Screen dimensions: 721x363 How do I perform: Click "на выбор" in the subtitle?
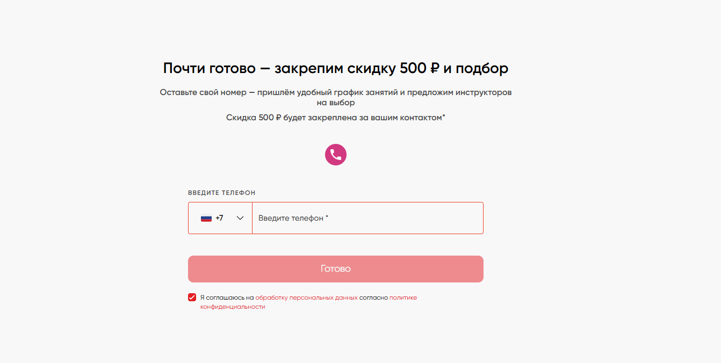tap(335, 103)
